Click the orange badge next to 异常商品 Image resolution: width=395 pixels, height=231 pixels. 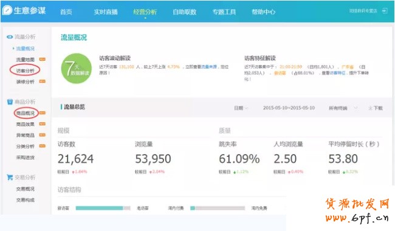pyautogui.click(x=43, y=135)
